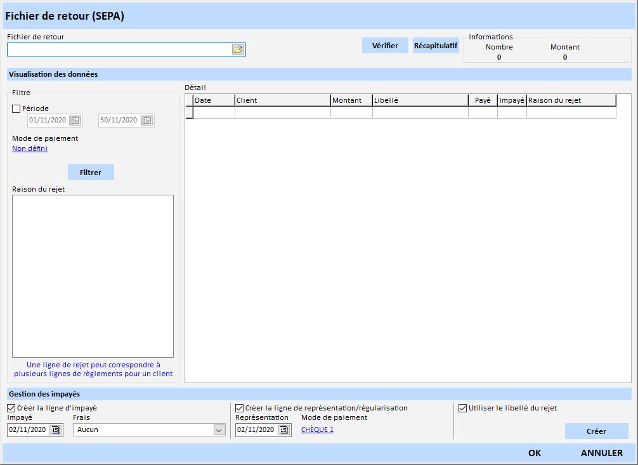
Task: Open calendar picker for Représentation date
Action: tap(283, 430)
